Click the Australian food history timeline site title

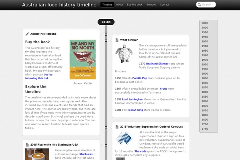pyautogui.click(x=59, y=5)
